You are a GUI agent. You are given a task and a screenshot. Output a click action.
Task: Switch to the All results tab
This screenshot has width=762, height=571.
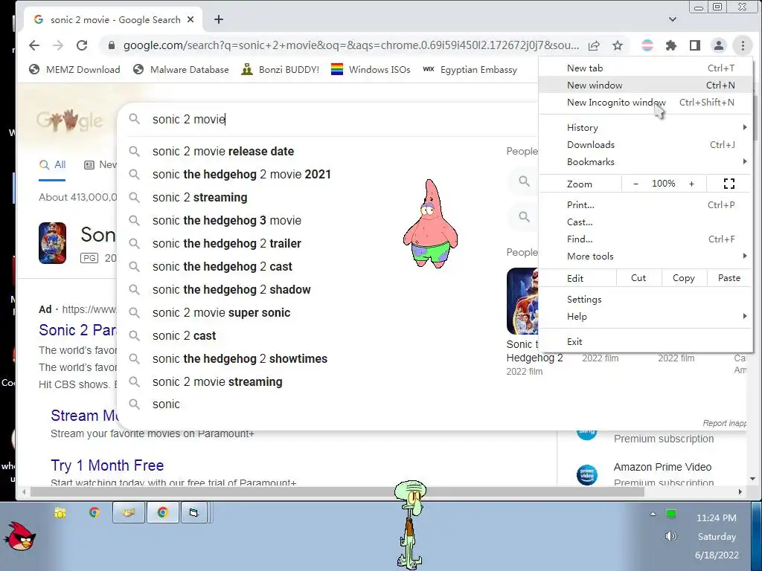[x=52, y=165]
